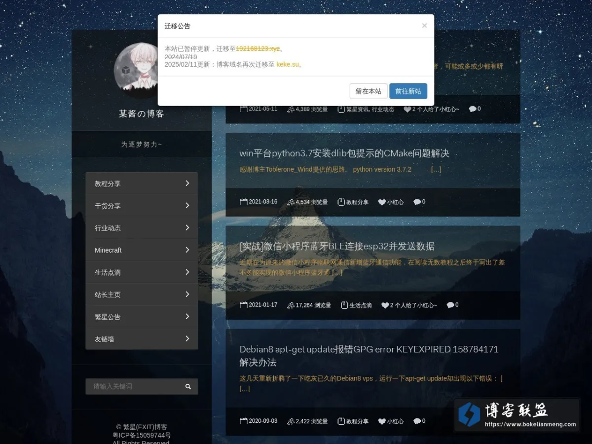Image resolution: width=592 pixels, height=444 pixels.
Task: Click comment bubble icon on 2020-09-03 post
Action: (x=417, y=421)
